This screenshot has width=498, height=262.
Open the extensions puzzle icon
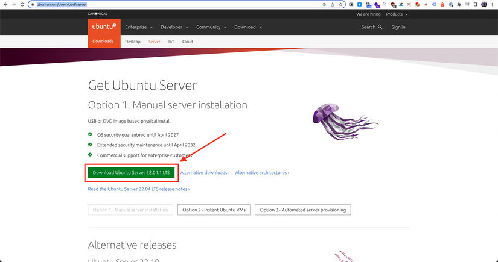tap(459, 4)
